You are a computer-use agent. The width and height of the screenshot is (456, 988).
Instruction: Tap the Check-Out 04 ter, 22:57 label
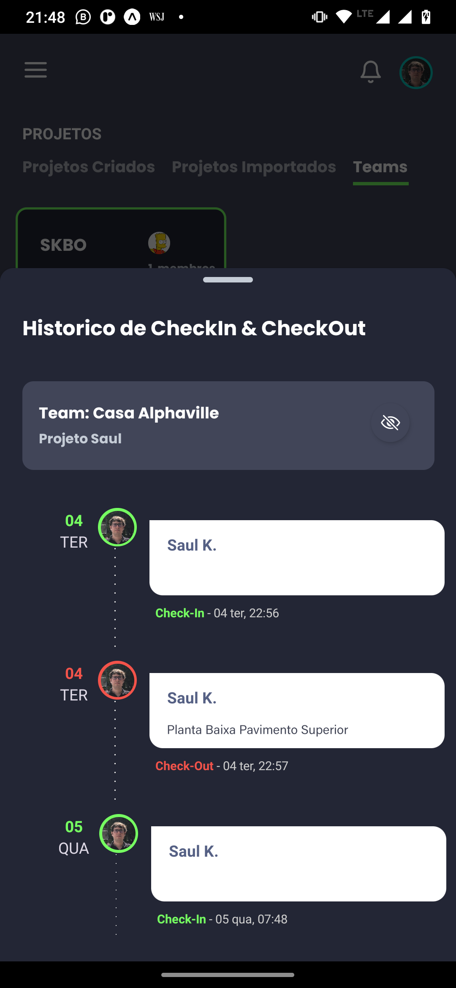pyautogui.click(x=222, y=766)
